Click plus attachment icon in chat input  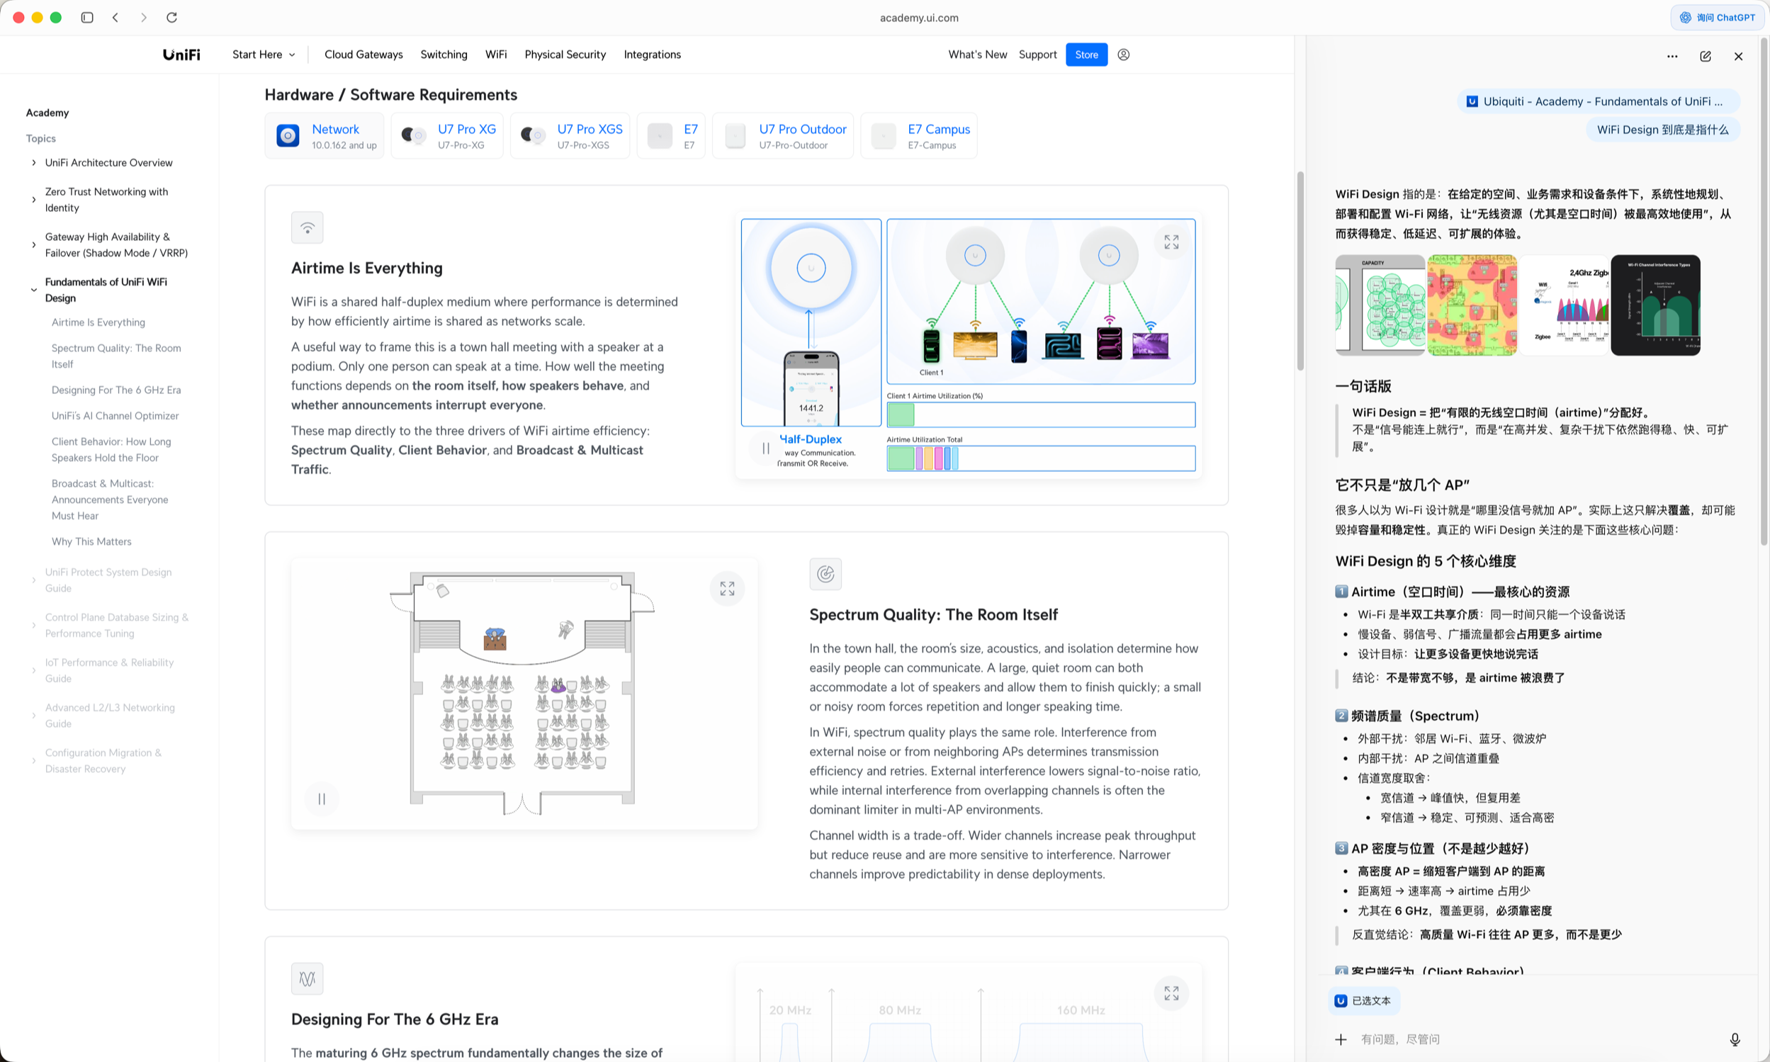(x=1341, y=1039)
